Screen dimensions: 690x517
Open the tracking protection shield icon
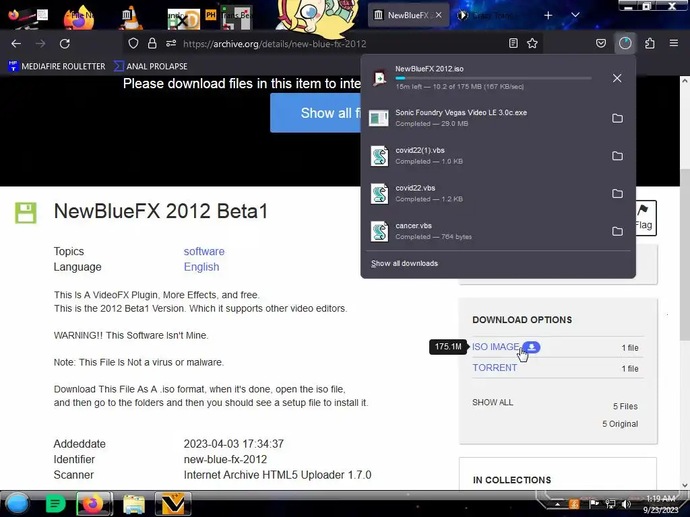(x=133, y=43)
